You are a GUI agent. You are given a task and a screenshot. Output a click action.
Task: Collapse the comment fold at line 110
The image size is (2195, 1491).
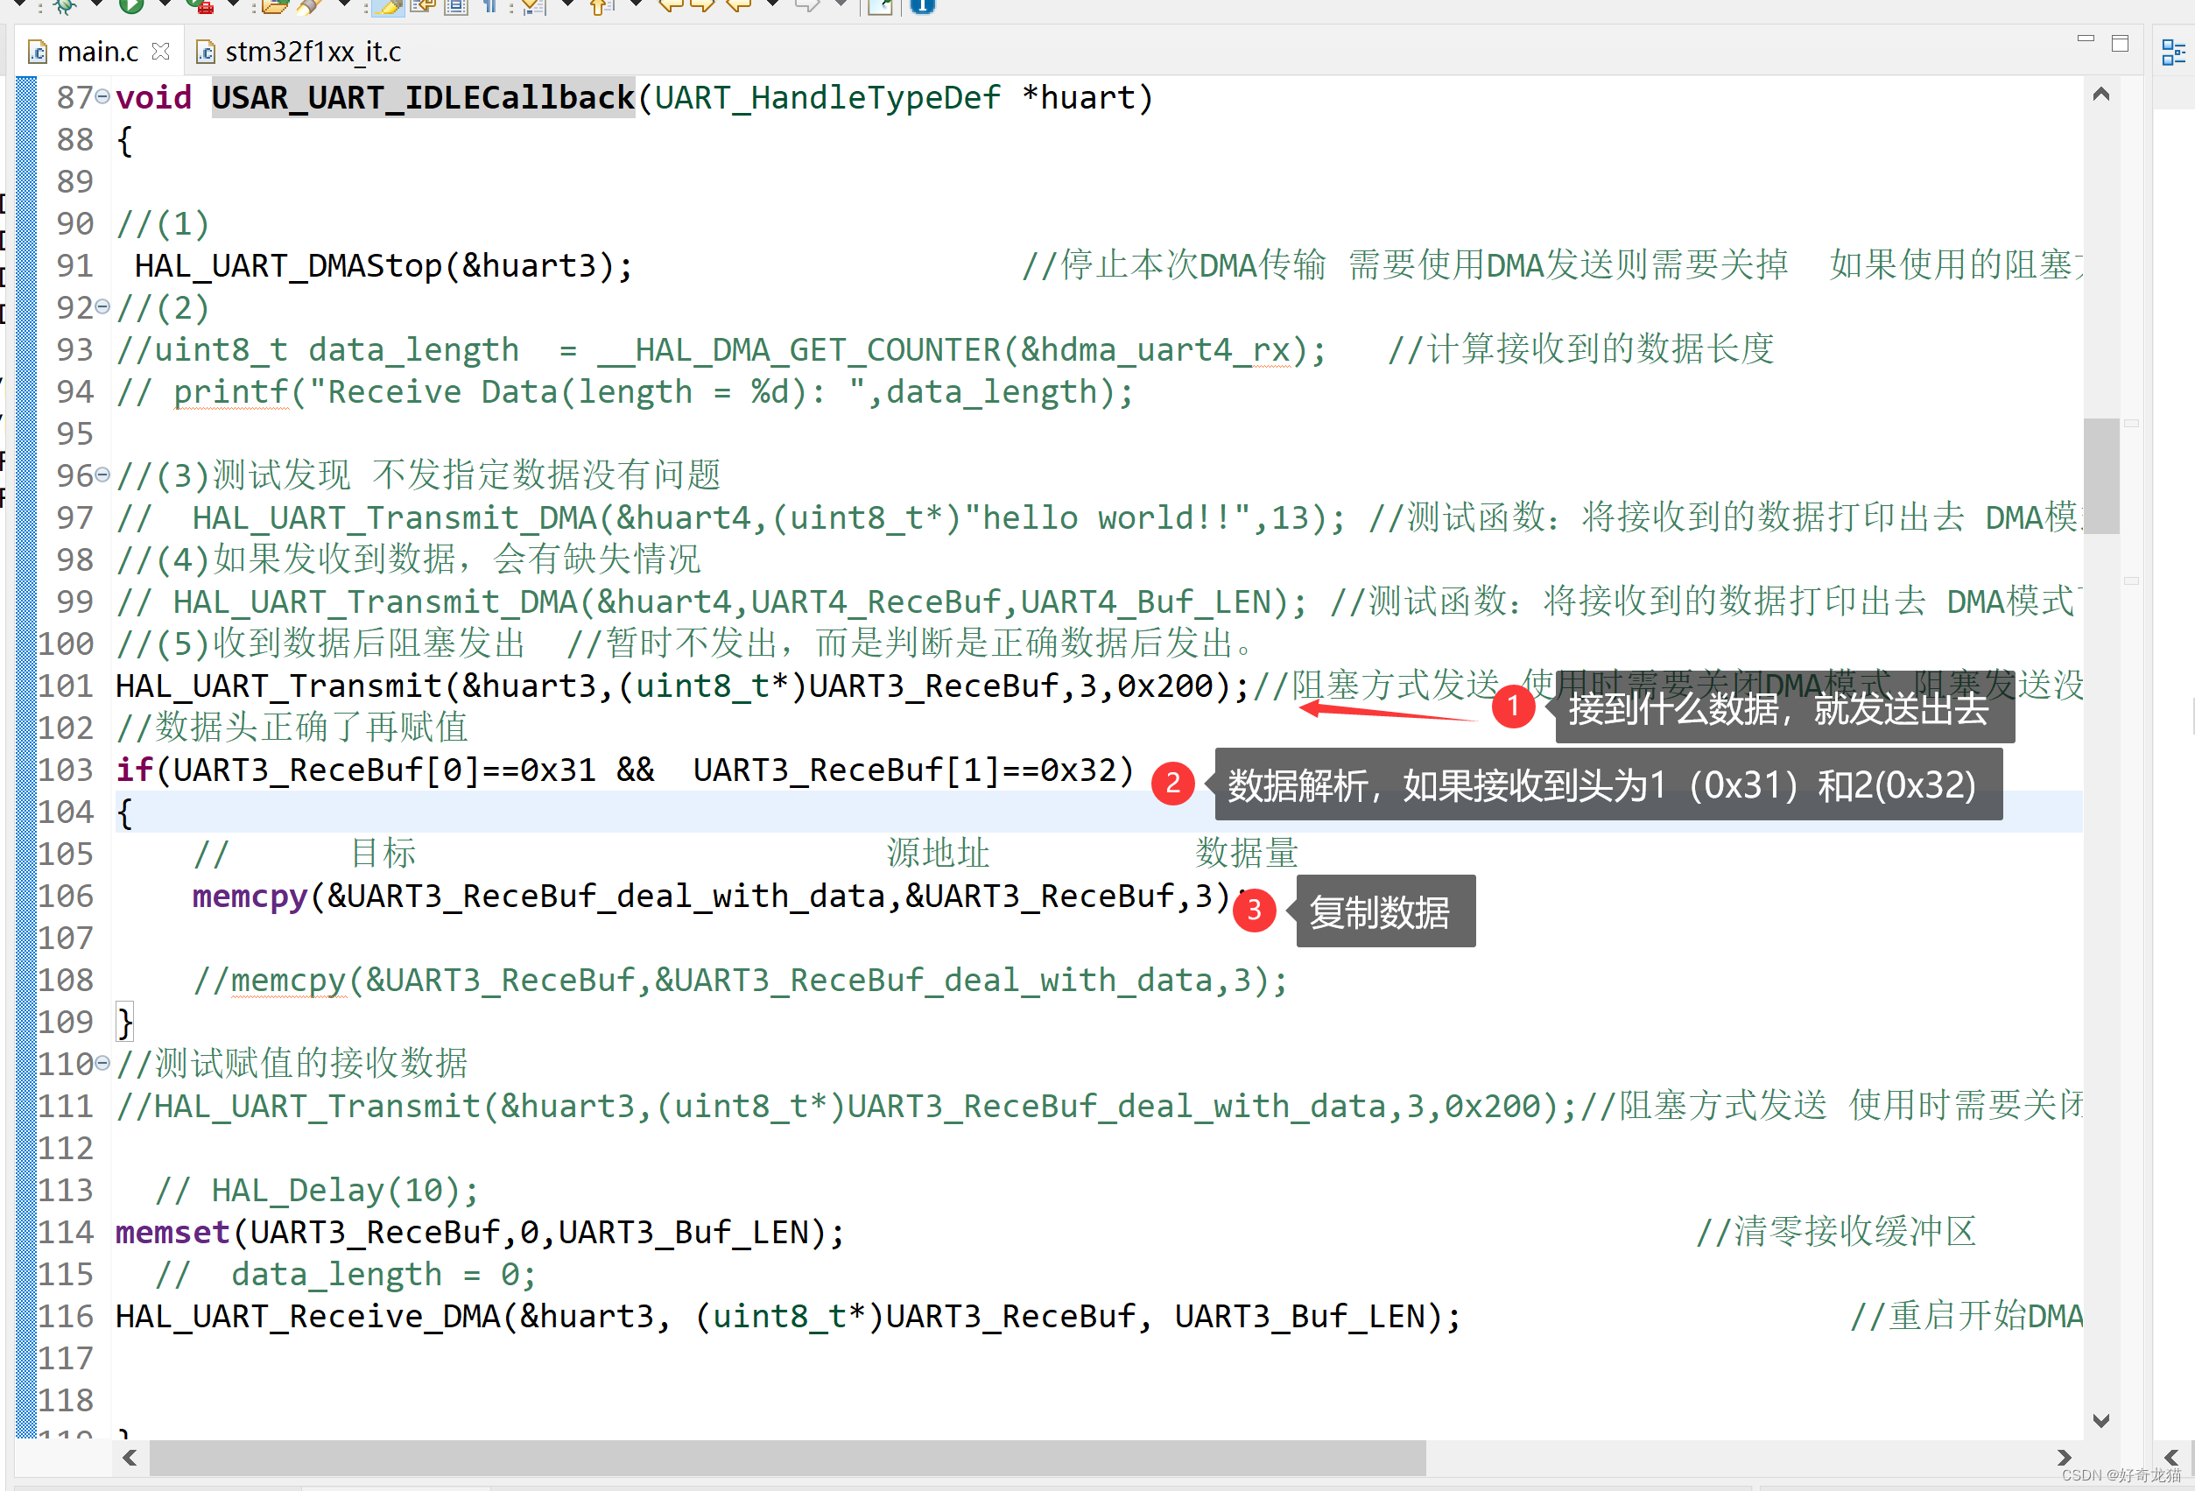pos(102,1063)
